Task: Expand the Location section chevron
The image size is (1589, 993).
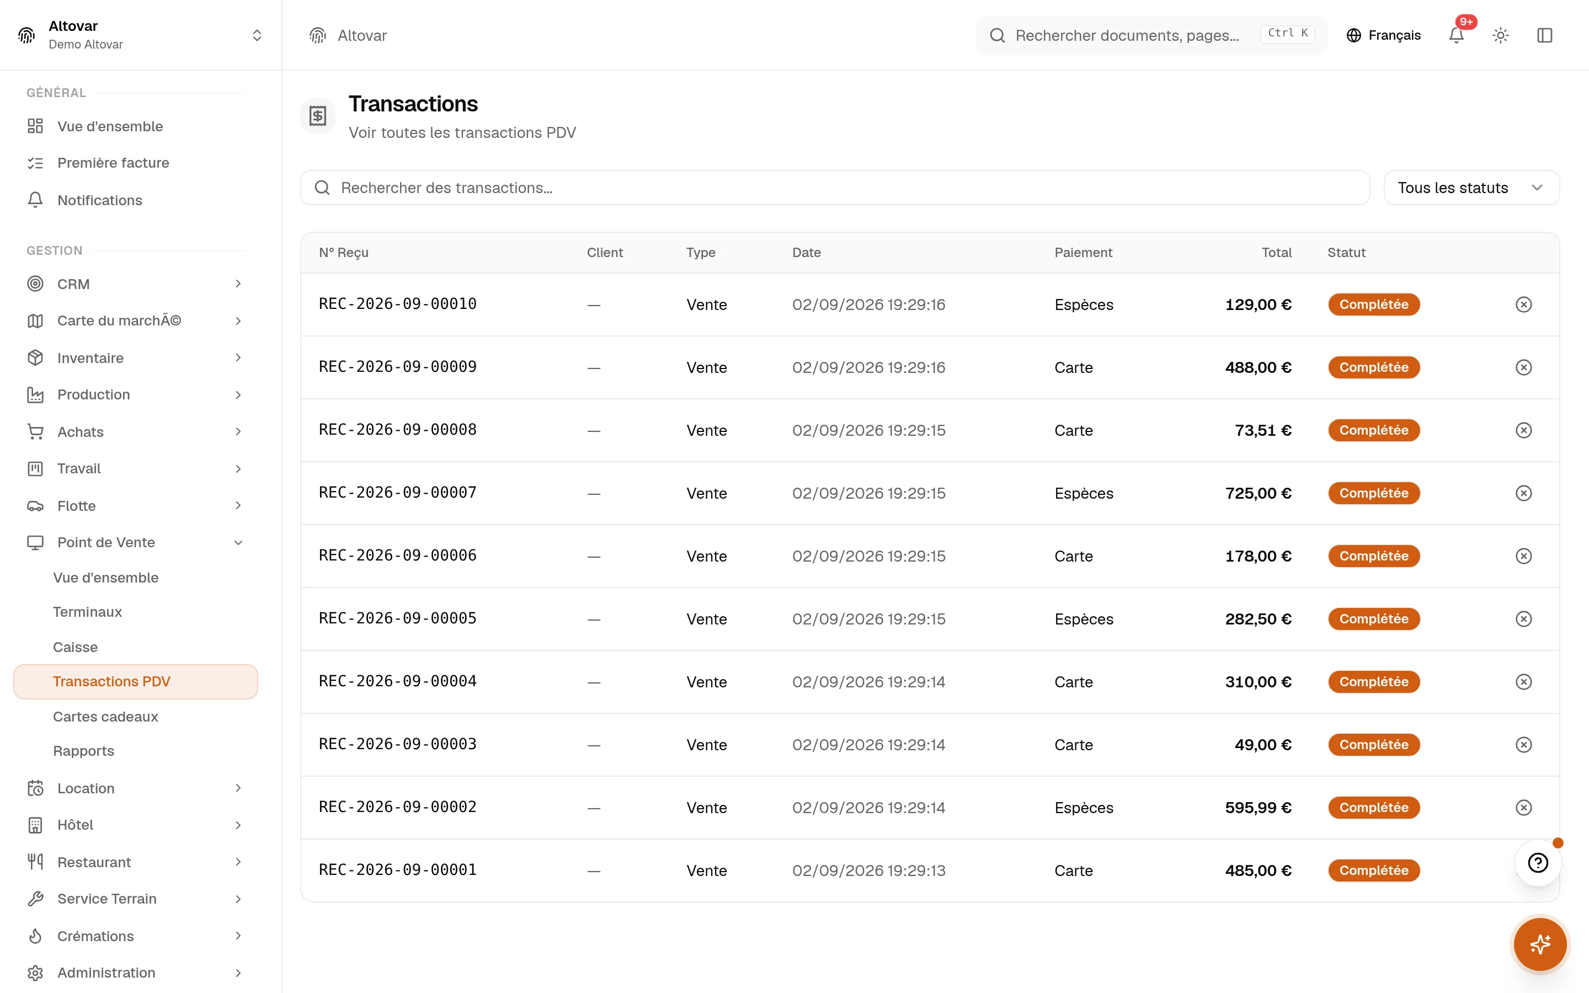Action: pyautogui.click(x=238, y=788)
